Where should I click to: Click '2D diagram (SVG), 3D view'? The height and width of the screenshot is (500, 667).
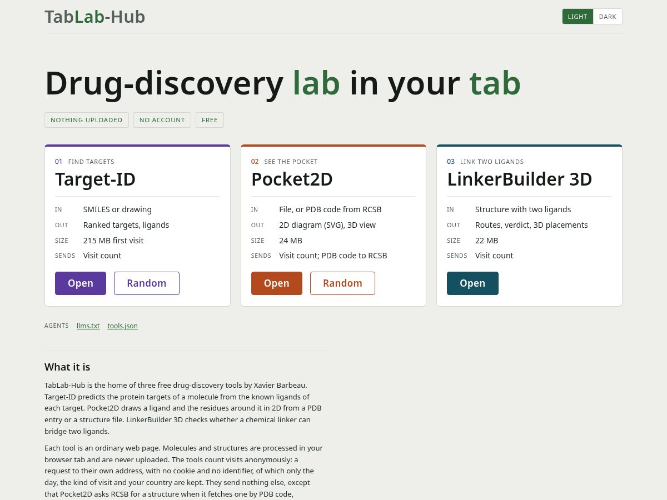click(x=327, y=225)
